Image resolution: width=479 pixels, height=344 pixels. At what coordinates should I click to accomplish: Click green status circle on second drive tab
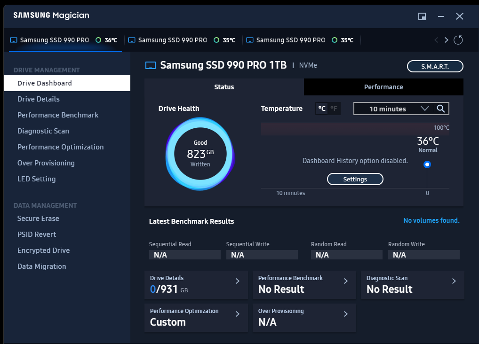[216, 40]
